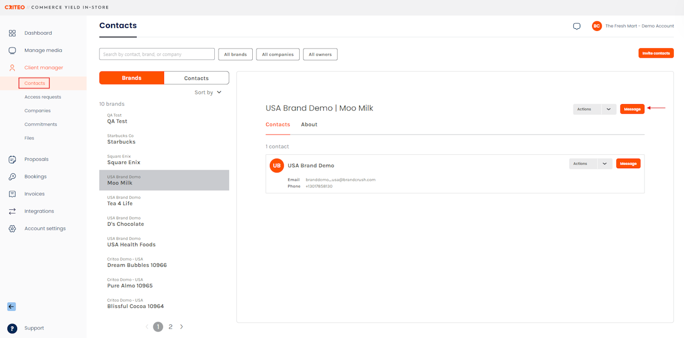Viewport: 684px width, 338px height.
Task: Click the Proposals icon in sidebar
Action: point(12,159)
